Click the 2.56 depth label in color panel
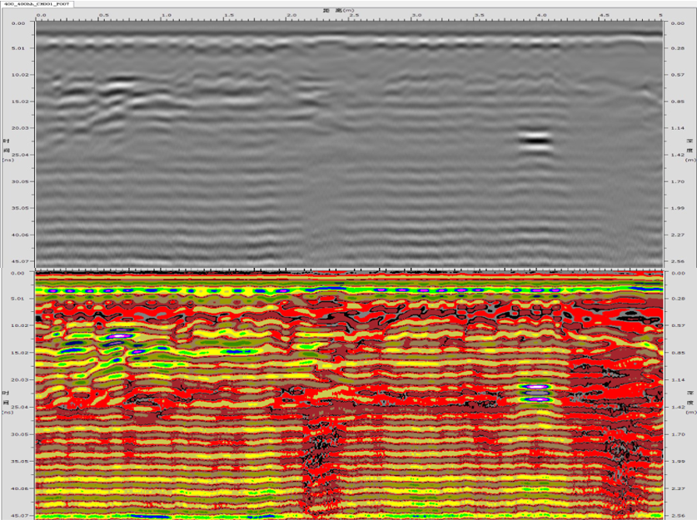This screenshot has width=697, height=520. click(x=678, y=515)
